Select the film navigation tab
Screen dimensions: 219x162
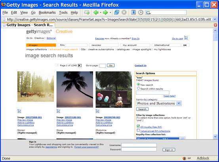72,45
